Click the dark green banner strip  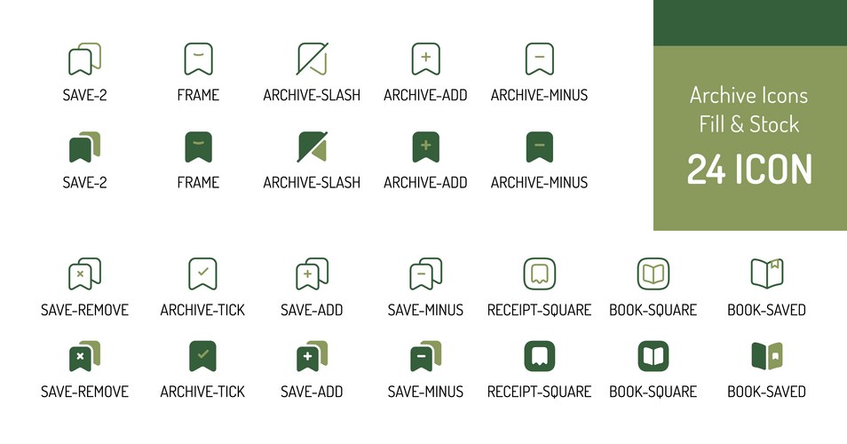(750, 23)
